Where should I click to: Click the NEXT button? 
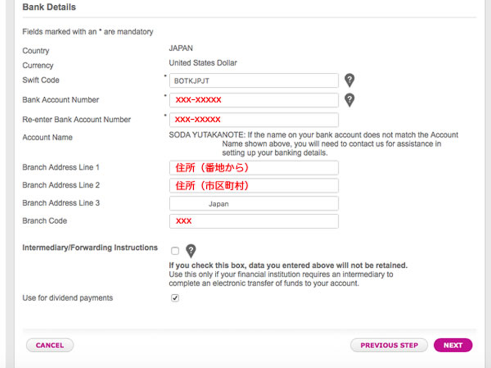coord(453,345)
